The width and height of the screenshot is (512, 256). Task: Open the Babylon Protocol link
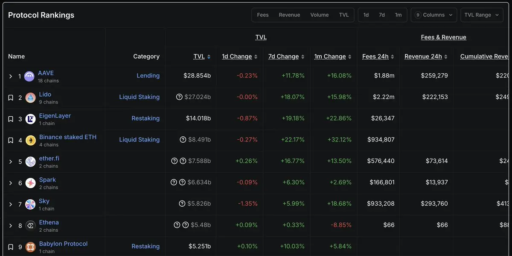point(63,244)
